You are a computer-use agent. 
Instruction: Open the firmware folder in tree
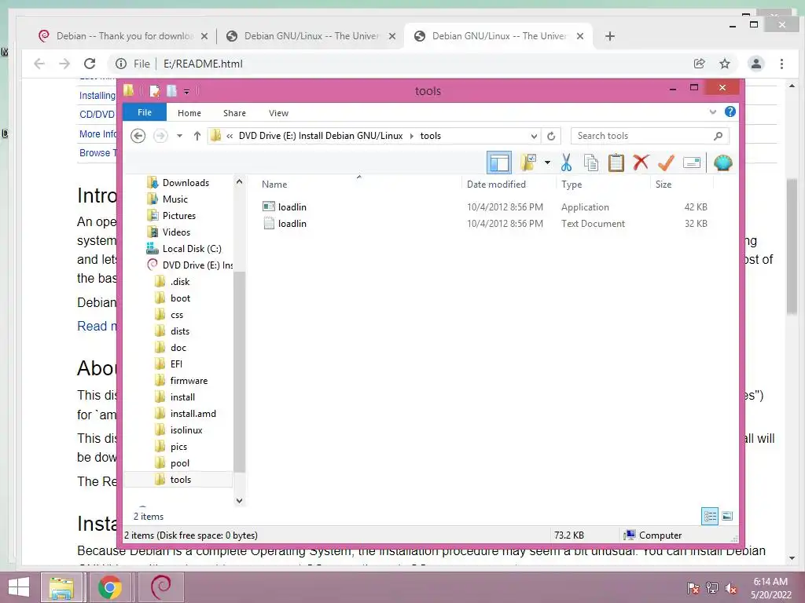[x=189, y=381]
